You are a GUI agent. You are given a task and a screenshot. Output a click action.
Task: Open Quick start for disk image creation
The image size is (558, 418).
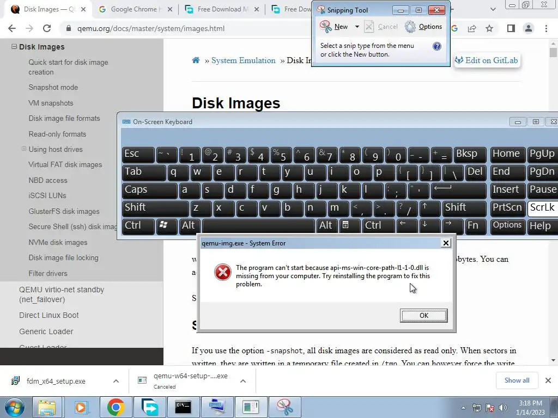pos(68,67)
